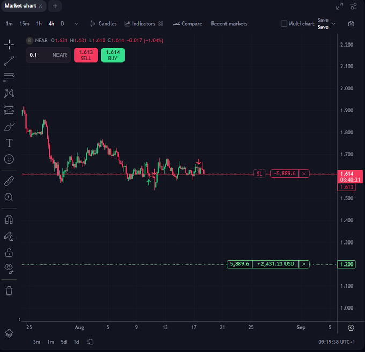The image size is (365, 352).
Task: Set 3m date range
Action: click(36, 342)
